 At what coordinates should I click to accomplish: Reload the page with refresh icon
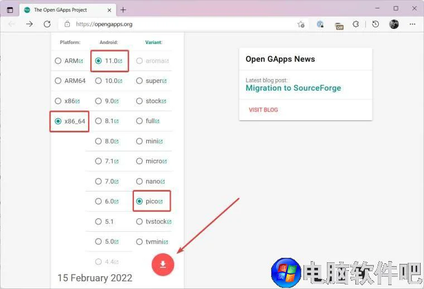point(47,25)
